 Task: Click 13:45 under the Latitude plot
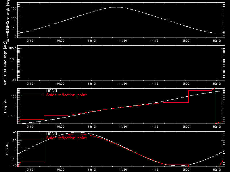[x=29, y=170]
